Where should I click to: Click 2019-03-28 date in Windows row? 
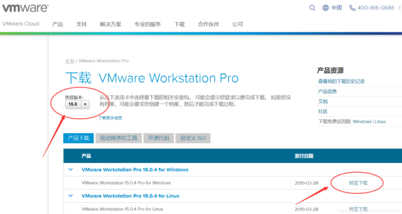pos(306,183)
